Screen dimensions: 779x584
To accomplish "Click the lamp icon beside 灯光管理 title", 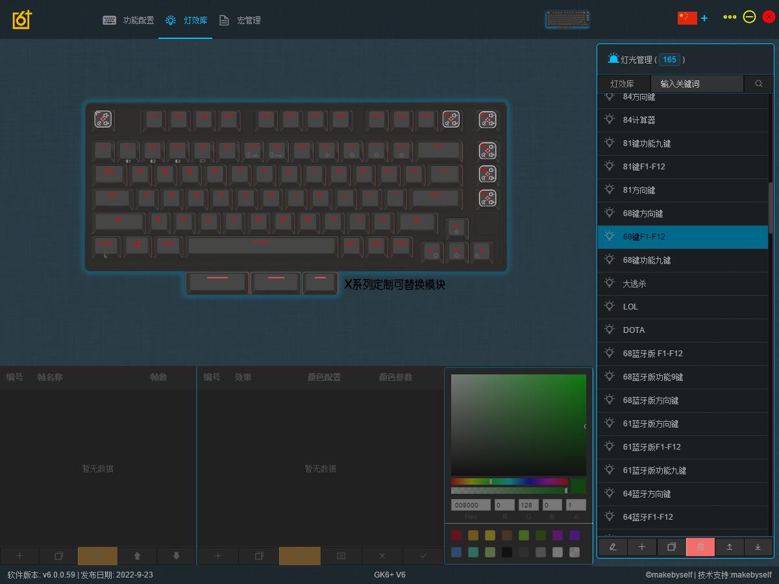I will [x=613, y=58].
